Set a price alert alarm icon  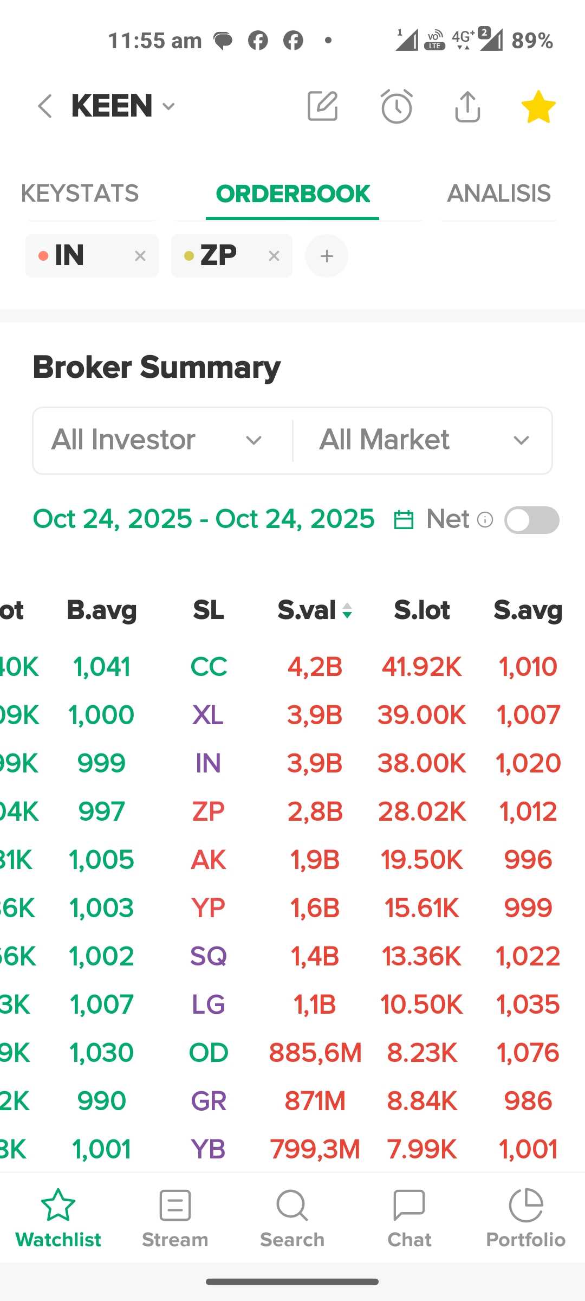[396, 106]
